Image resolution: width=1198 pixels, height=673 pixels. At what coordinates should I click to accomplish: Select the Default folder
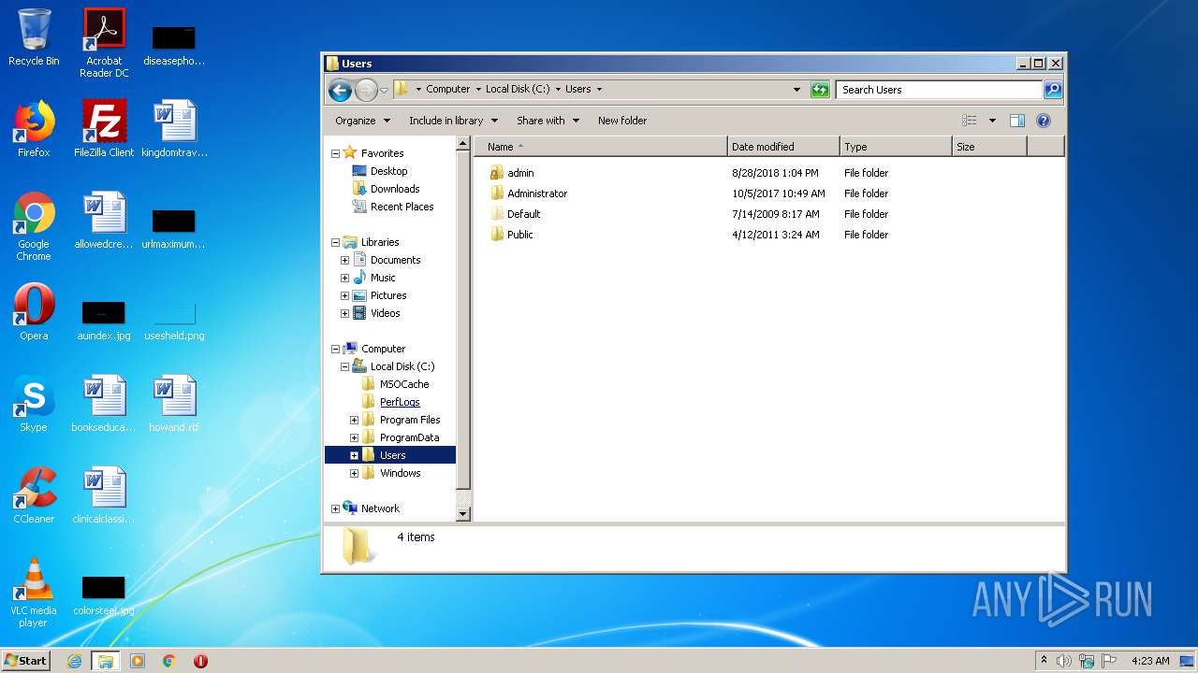(515, 214)
